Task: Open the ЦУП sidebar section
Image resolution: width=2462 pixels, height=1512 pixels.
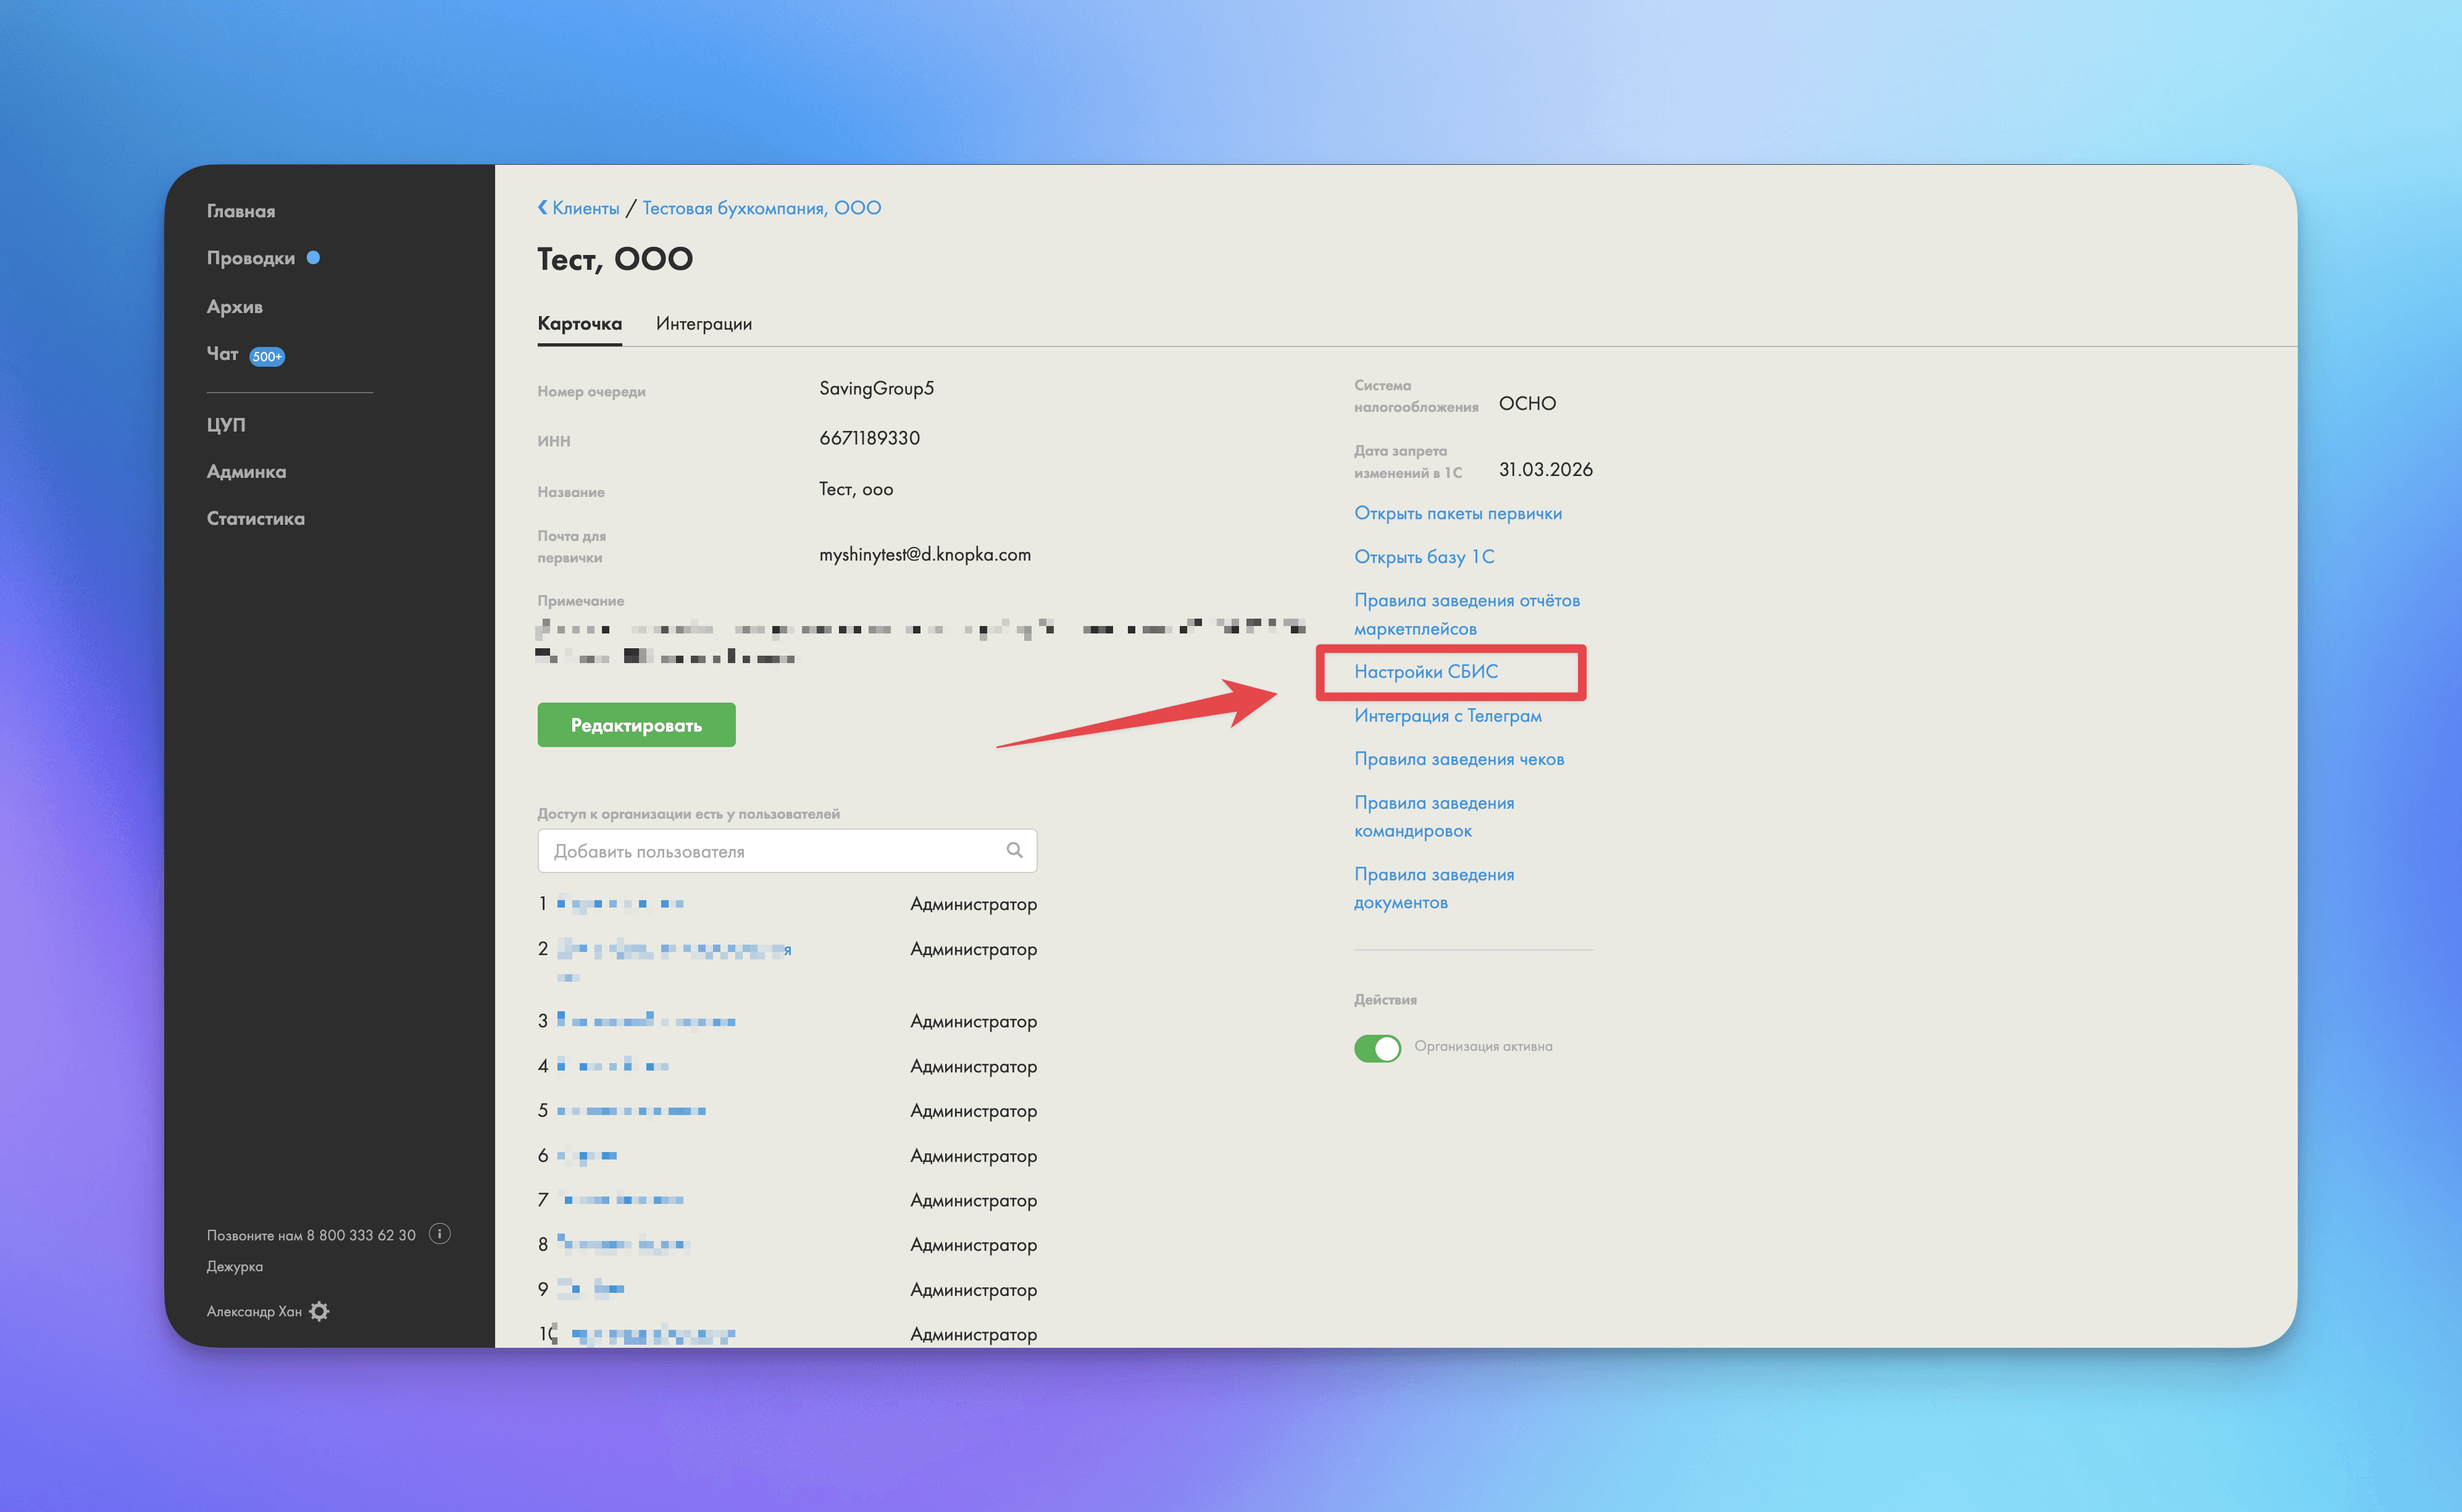Action: coord(226,424)
